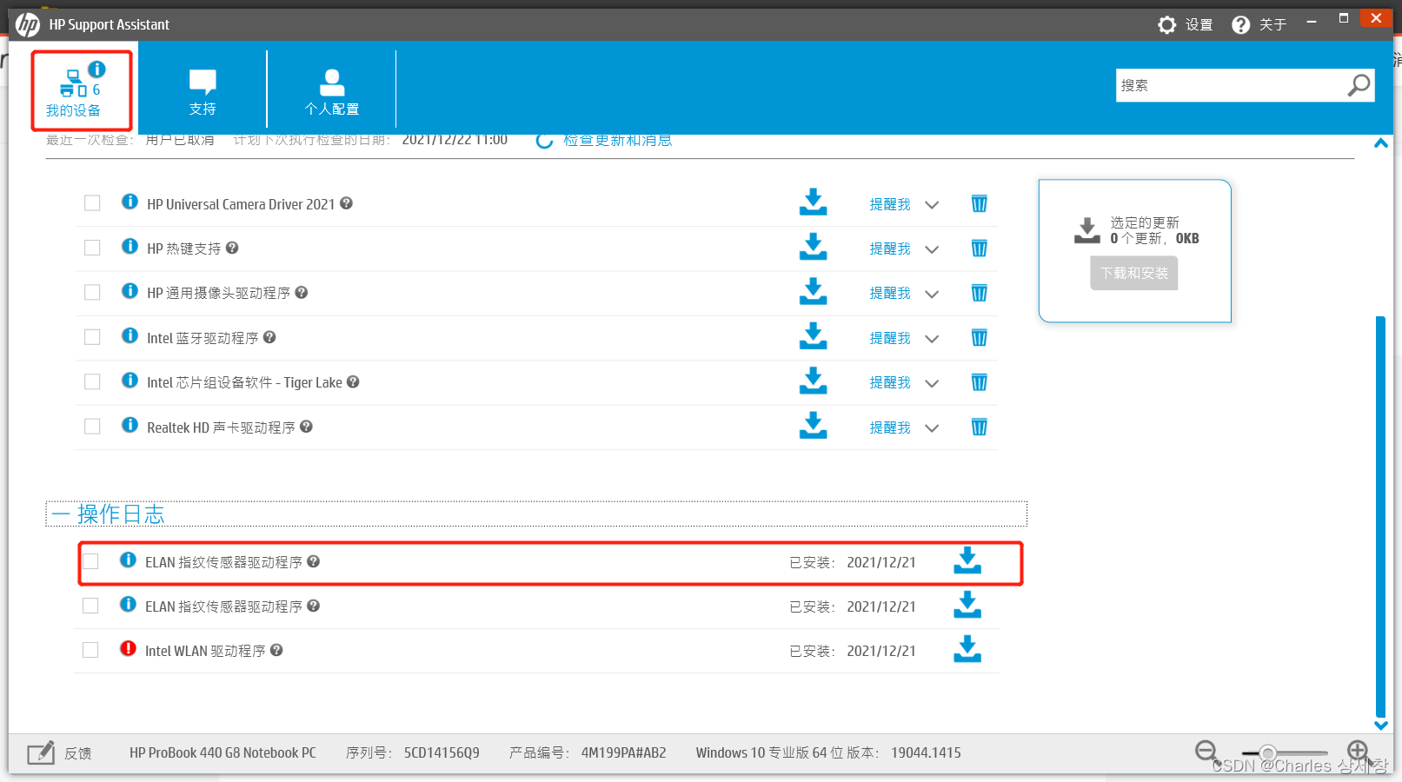Viewport: 1402px width, 782px height.
Task: Check HP 通用摄像头驱动程序 checkbox
Action: 92,292
